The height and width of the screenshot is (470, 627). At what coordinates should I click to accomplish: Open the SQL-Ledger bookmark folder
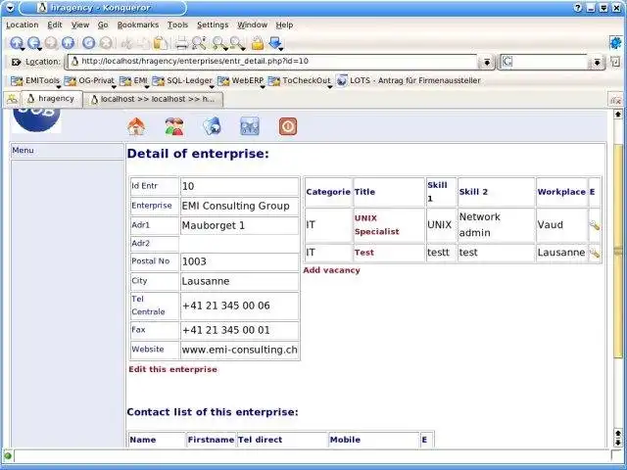182,80
